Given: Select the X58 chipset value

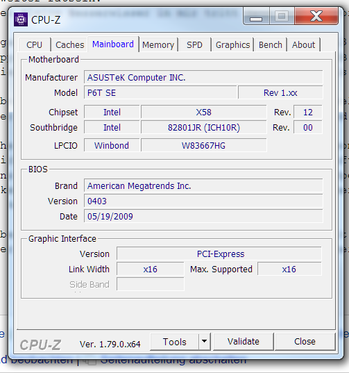Looking at the screenshot, I should [x=203, y=112].
